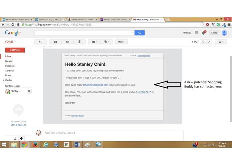
Task: Show search options arrow in search box
Action: coord(133,33)
